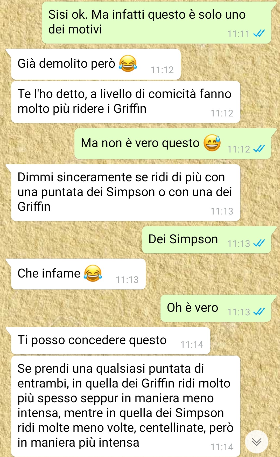Select the 'Ti posso concedere questo' message

click(x=111, y=341)
